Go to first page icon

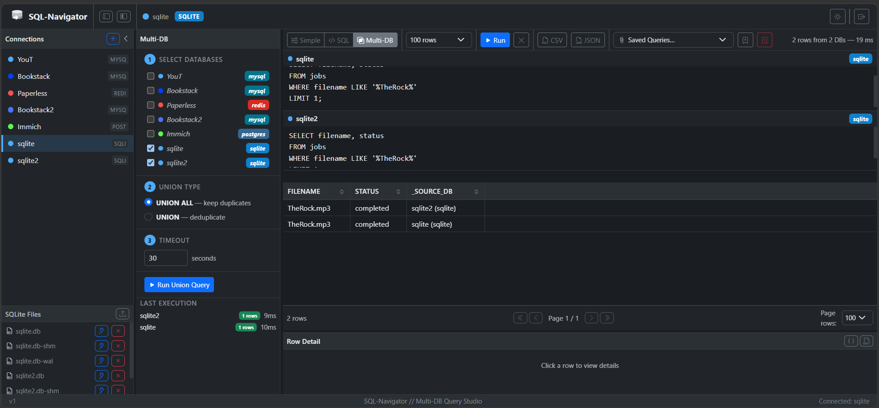point(520,318)
